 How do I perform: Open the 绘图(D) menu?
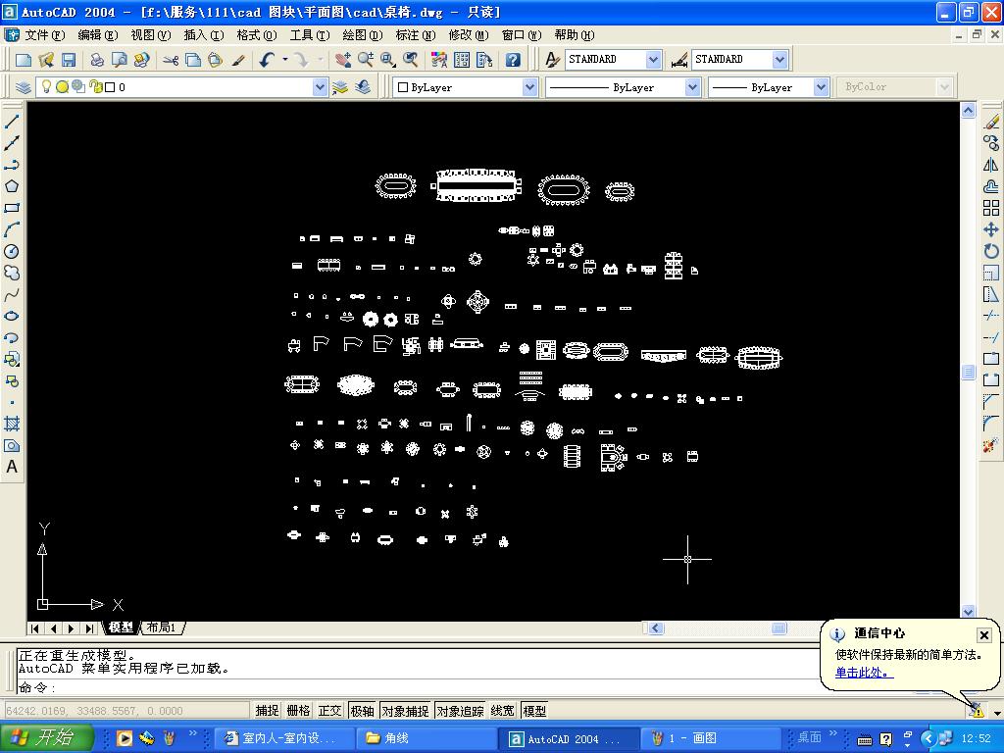point(363,35)
